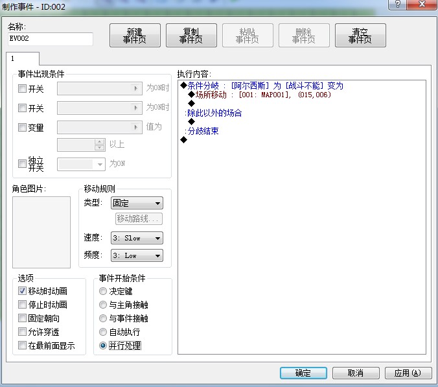Enable the second 开关 condition checkbox

tap(22, 108)
